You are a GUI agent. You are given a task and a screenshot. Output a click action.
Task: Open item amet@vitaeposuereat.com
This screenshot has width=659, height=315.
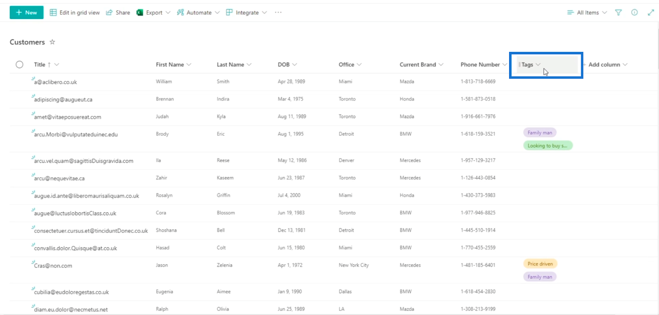pos(68,117)
